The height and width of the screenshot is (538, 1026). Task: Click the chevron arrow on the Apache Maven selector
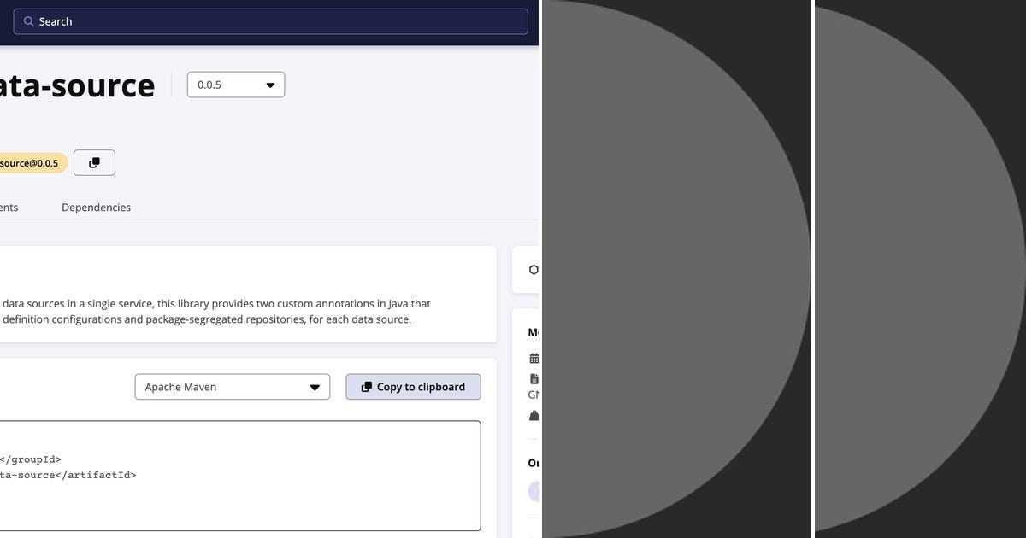315,386
